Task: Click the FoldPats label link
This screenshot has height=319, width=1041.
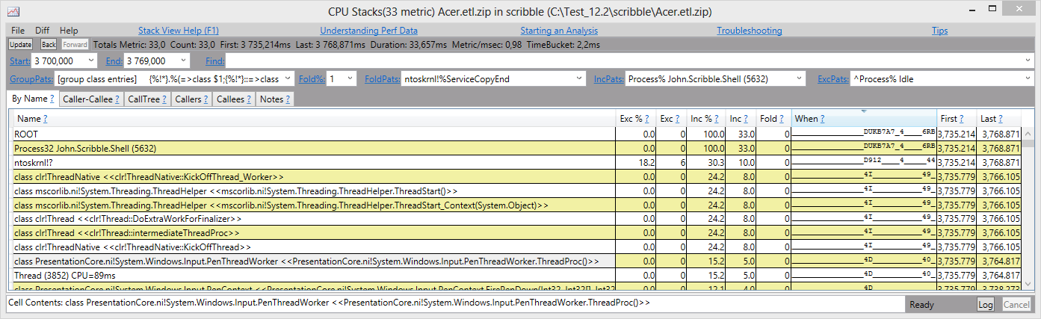Action: pos(382,78)
